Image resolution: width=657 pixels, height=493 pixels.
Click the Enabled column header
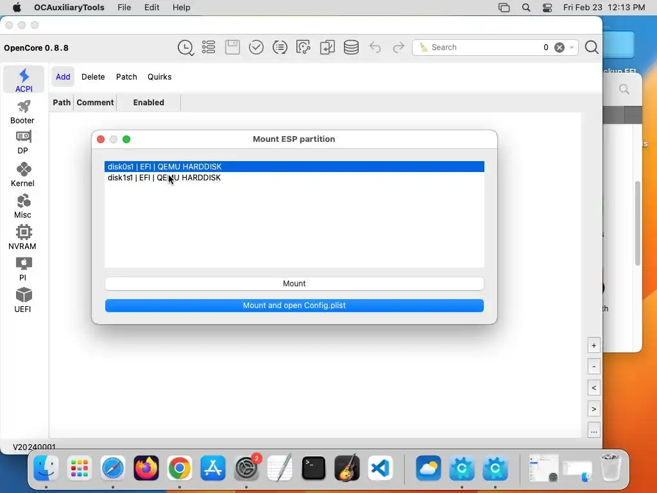click(x=149, y=102)
